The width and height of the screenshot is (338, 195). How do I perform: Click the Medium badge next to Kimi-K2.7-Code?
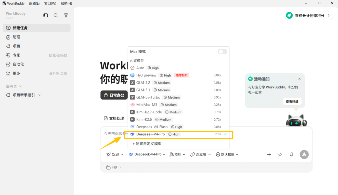tap(173, 112)
